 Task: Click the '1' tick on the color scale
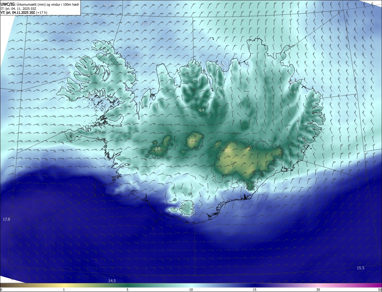point(64,290)
